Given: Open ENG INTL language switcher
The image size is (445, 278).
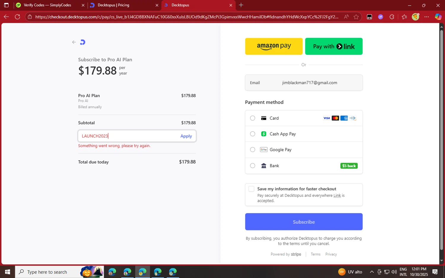Looking at the screenshot, I should tap(403, 272).
